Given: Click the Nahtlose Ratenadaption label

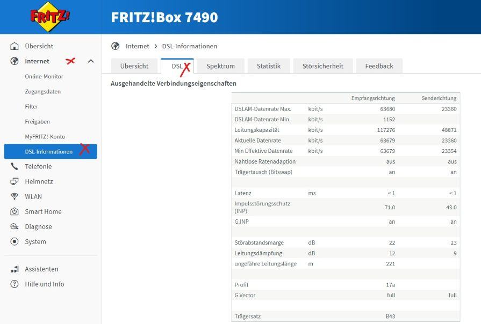Looking at the screenshot, I should 265,161.
